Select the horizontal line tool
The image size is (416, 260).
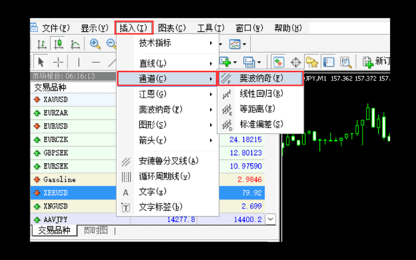click(96, 62)
